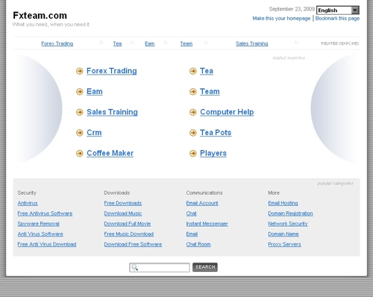This screenshot has width=373, height=297.
Task: Open the large Players link
Action: tap(213, 153)
